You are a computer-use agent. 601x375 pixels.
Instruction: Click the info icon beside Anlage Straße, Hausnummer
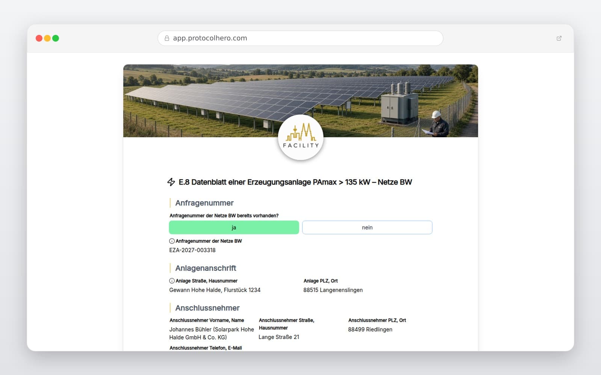(172, 281)
